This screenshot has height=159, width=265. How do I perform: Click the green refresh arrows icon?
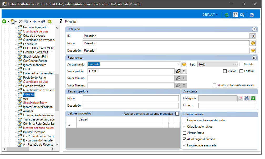tap(226, 15)
